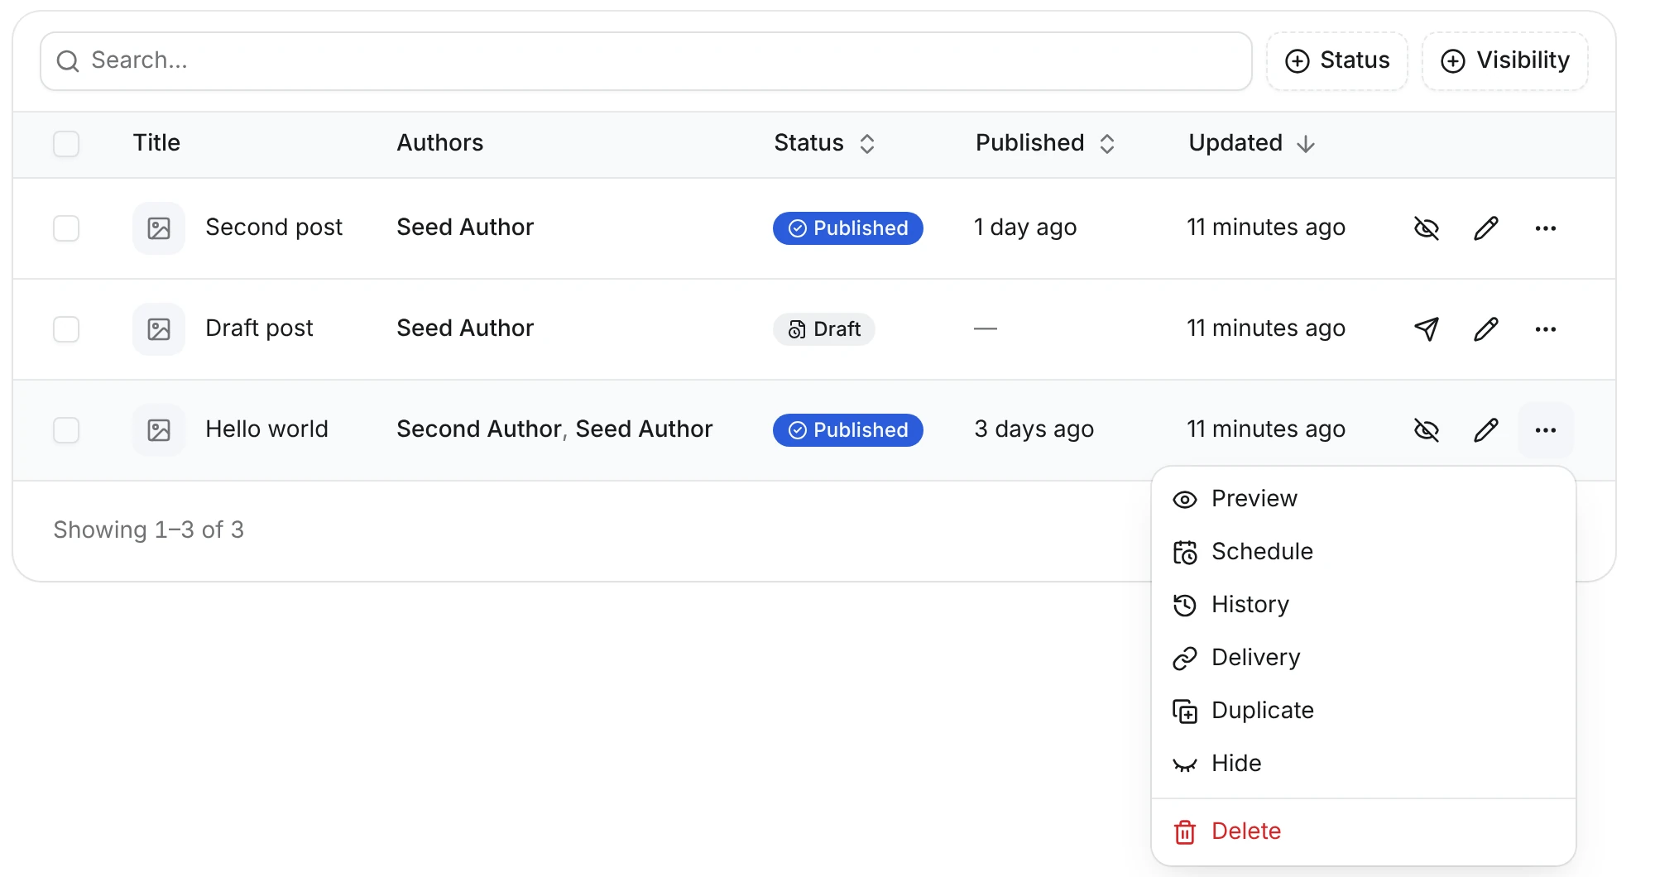Click the Draft status badge
The height and width of the screenshot is (877, 1655).
(x=824, y=329)
